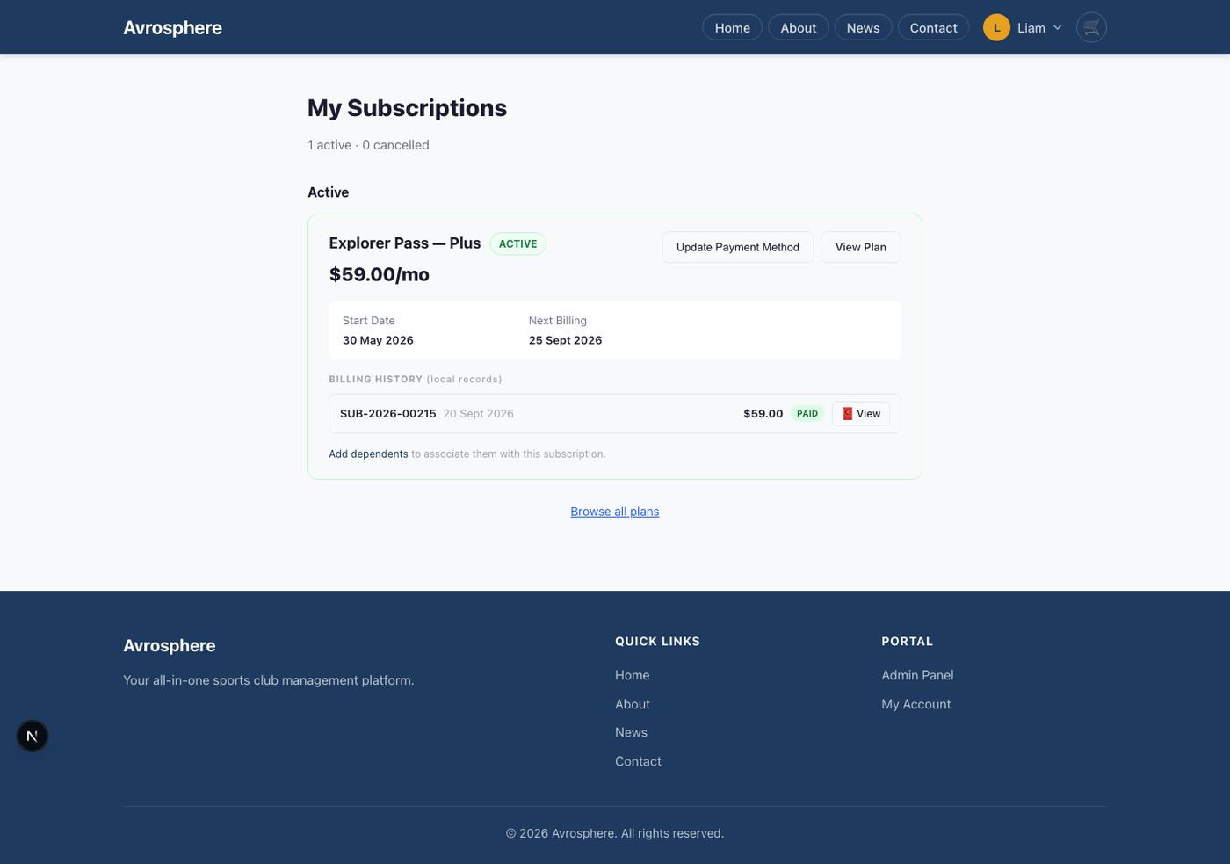Screen dimensions: 1230x864
Task: Click invoice number SUB-2026-00215 text
Action: coord(387,413)
